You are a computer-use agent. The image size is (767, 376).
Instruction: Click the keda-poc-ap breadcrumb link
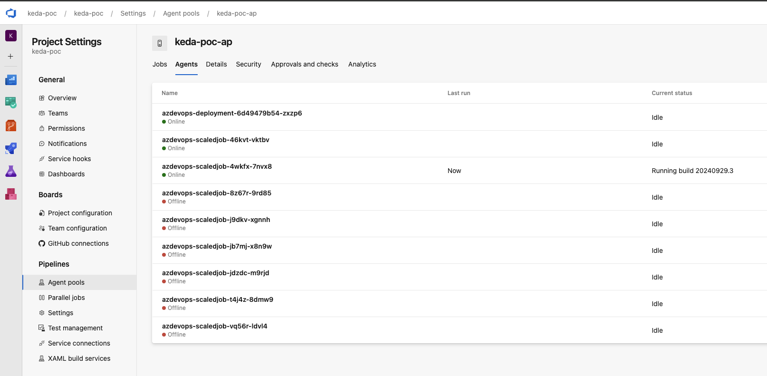[237, 13]
